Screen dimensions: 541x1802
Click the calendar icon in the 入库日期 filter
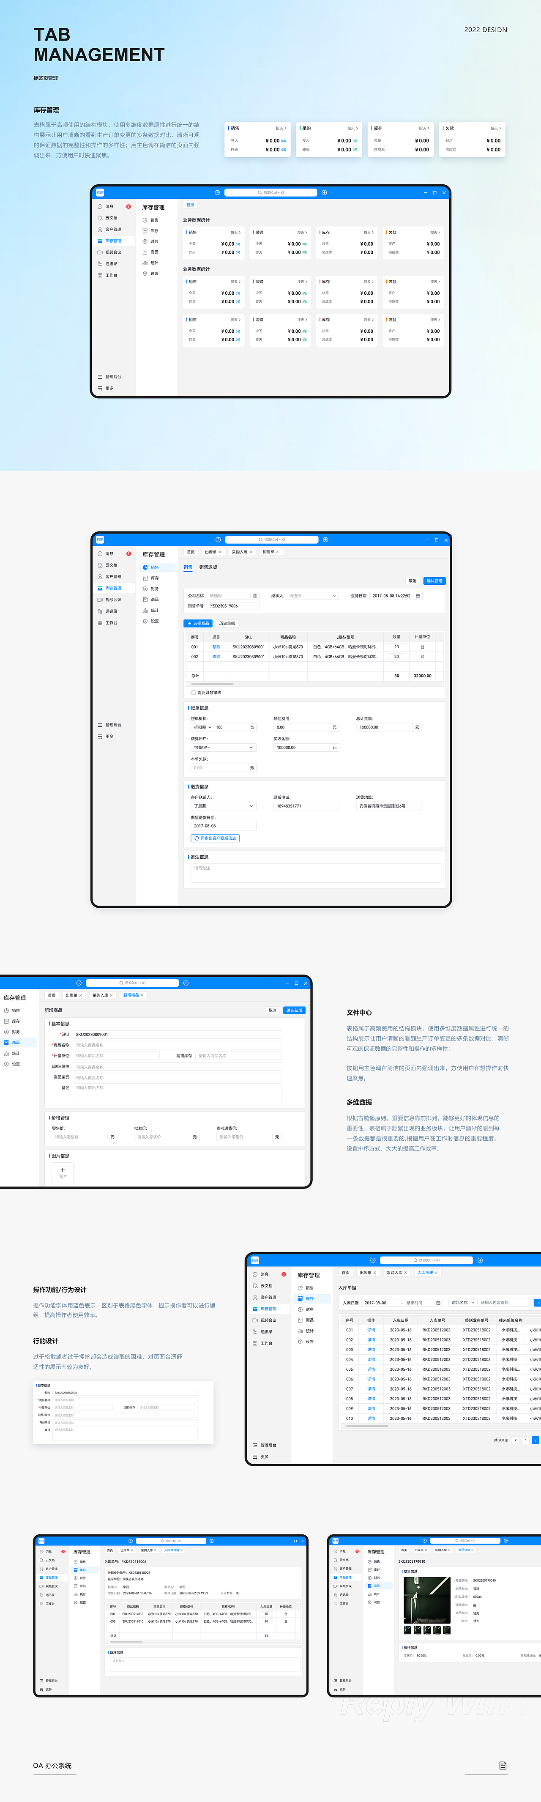tap(438, 1303)
